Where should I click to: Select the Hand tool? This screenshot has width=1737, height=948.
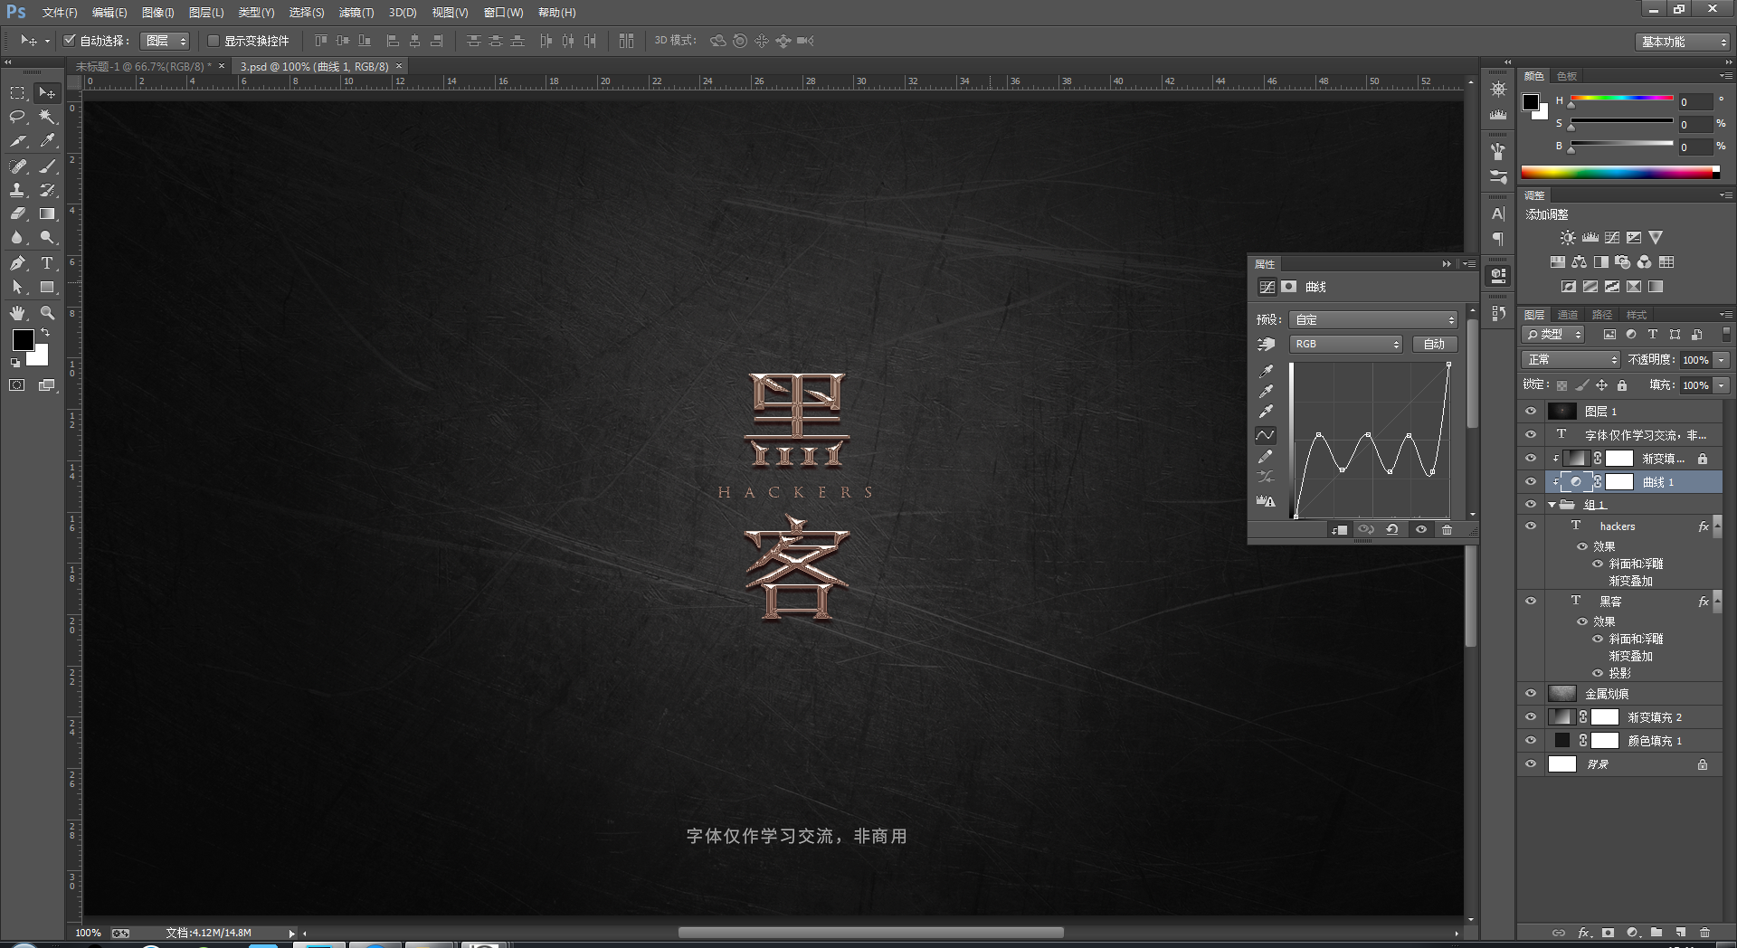tap(17, 313)
